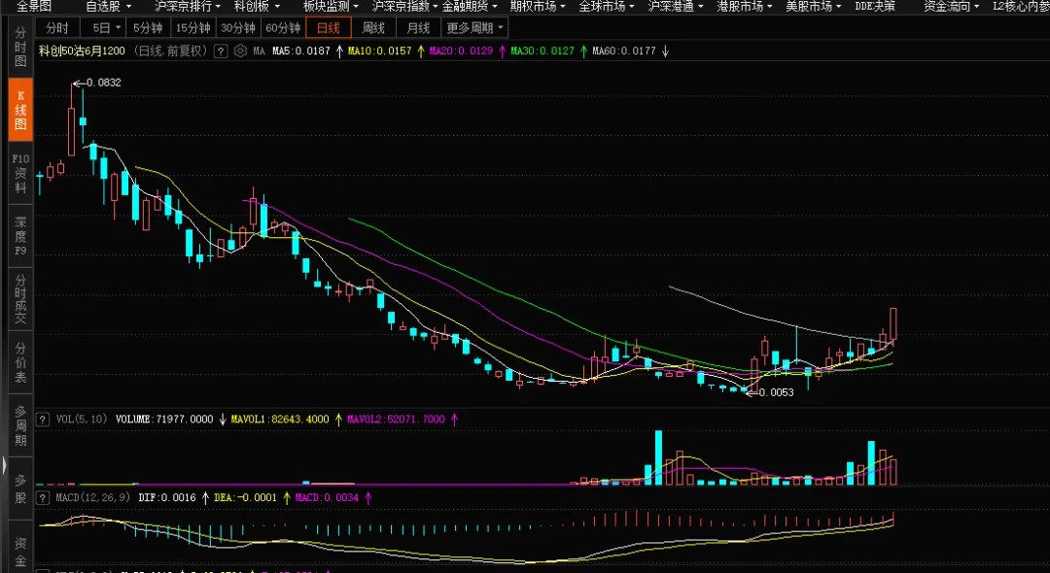Screen dimensions: 1050x573
Task: Open 分价表 in the left sidebar
Action: (x=20, y=362)
